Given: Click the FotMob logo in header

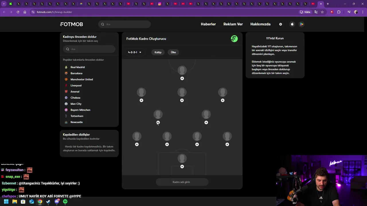Looking at the screenshot, I should pyautogui.click(x=72, y=24).
